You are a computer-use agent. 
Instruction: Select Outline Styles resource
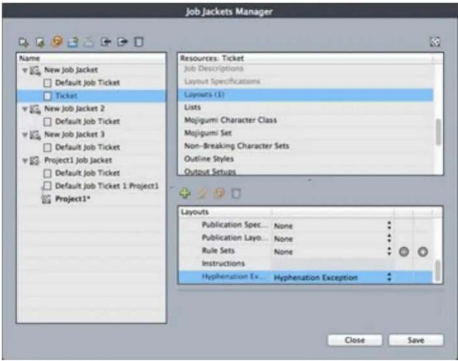209,159
